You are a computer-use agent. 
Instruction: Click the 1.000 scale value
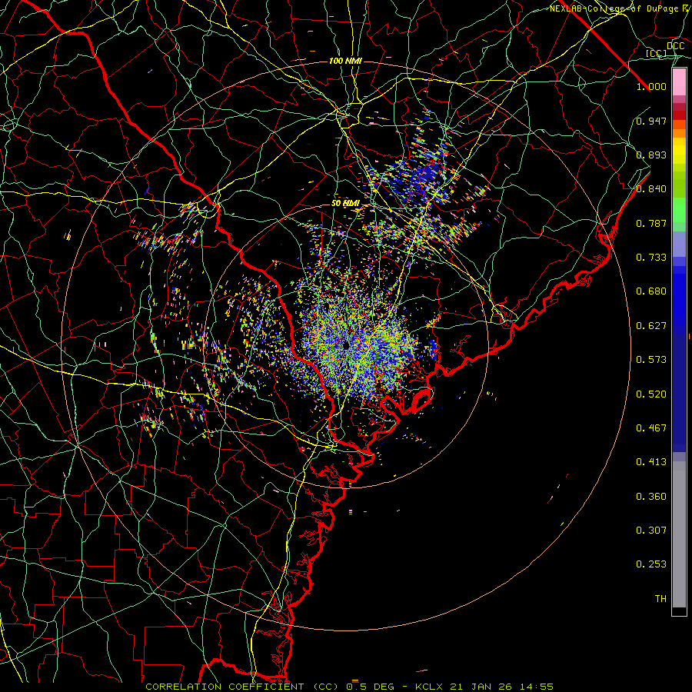[651, 86]
